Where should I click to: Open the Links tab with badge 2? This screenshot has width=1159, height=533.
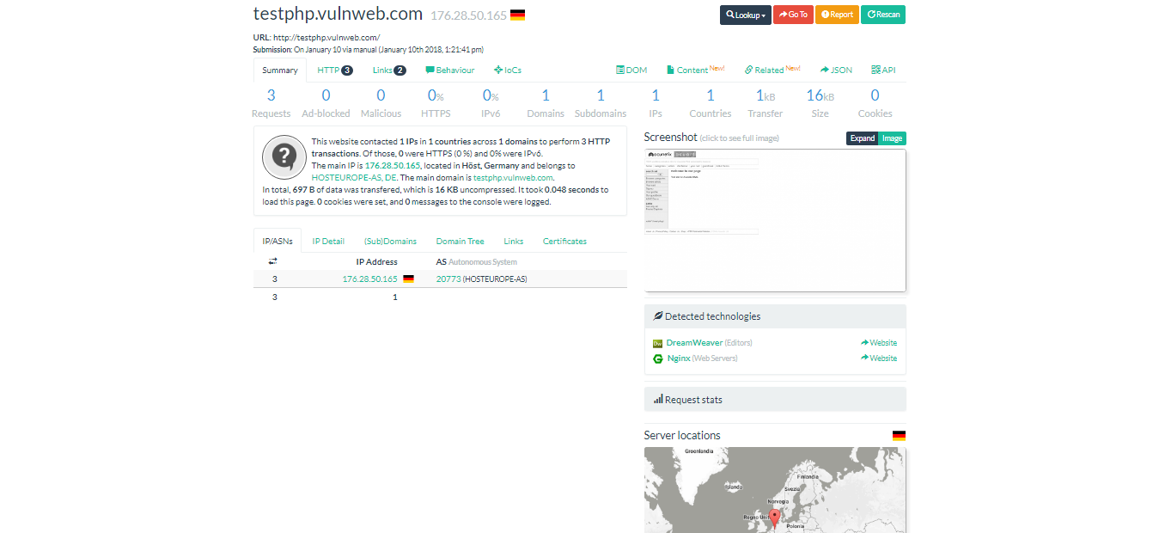coord(389,70)
